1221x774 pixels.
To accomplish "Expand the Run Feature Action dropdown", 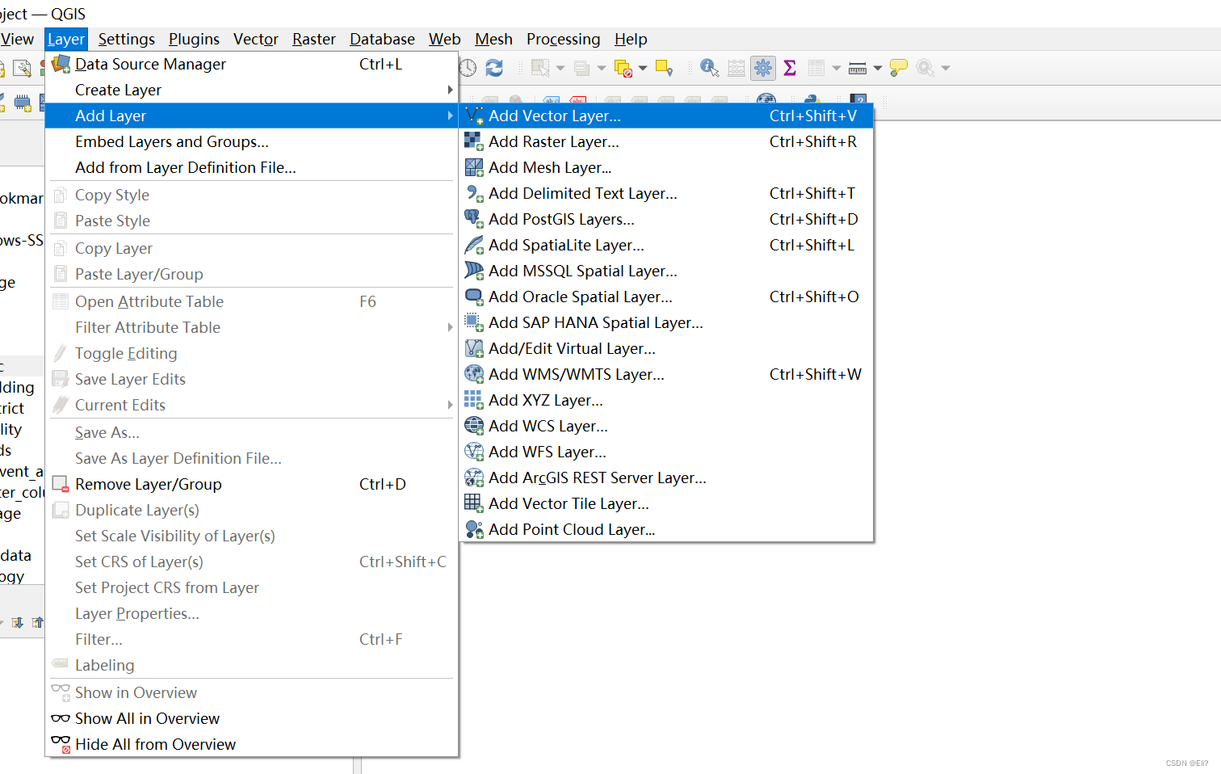I will tap(946, 68).
